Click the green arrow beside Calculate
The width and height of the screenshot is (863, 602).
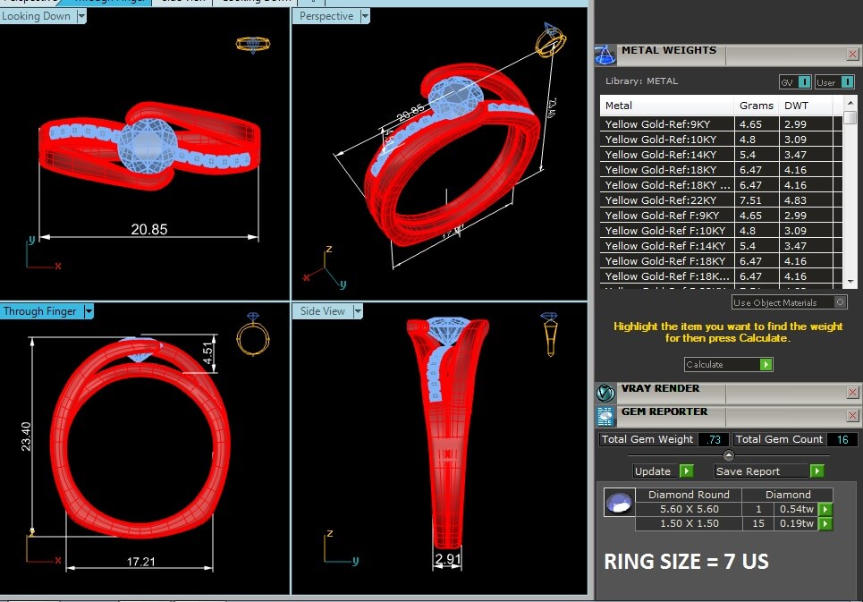(x=766, y=364)
